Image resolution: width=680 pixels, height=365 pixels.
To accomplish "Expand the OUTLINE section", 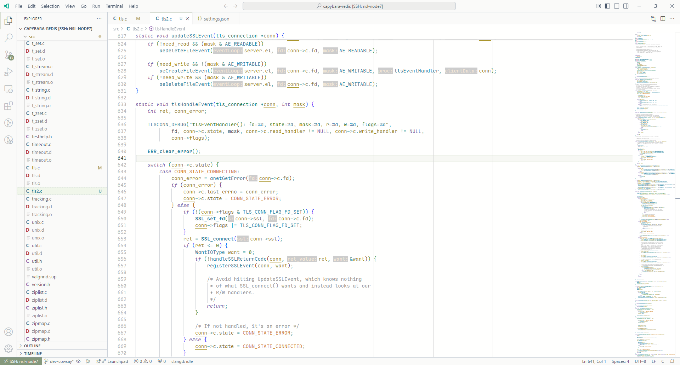I will tap(62, 346).
